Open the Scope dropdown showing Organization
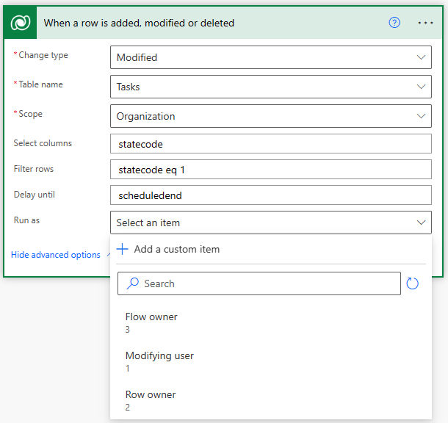Screen dimensions: 448x423 [271, 116]
